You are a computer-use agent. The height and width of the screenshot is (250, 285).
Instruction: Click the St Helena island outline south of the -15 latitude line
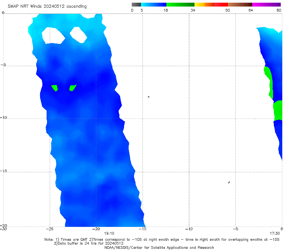[229, 182]
